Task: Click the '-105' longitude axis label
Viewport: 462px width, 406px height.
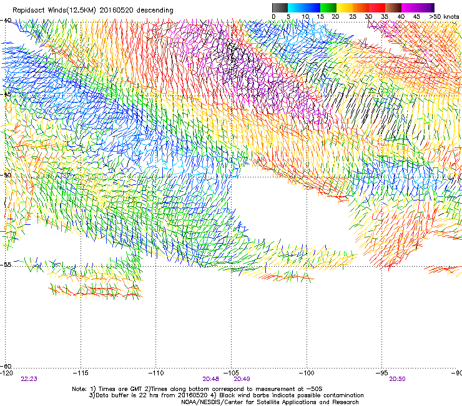Action: [231, 373]
